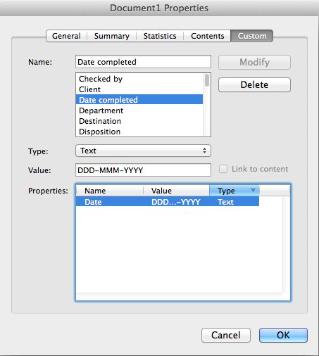The image size is (319, 356).
Task: Click the Name text field
Action: 143,62
